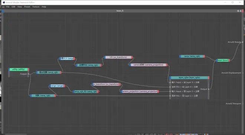Click the Arnold Beauty input port
Viewport: 245px width, 135px height.
coord(242,42)
